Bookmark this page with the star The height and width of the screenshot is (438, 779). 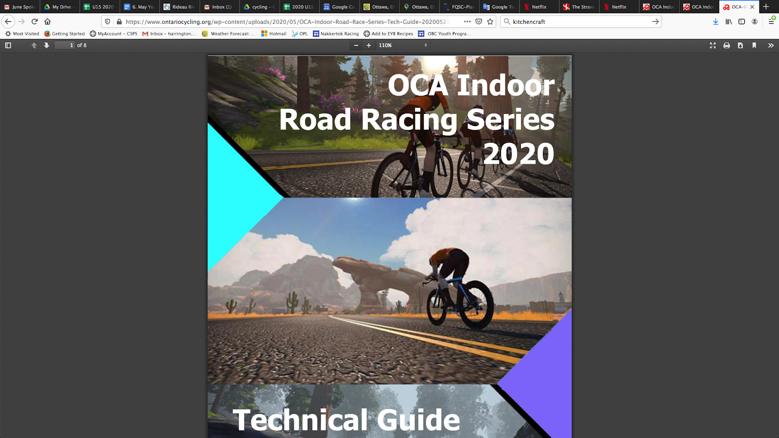click(x=490, y=21)
